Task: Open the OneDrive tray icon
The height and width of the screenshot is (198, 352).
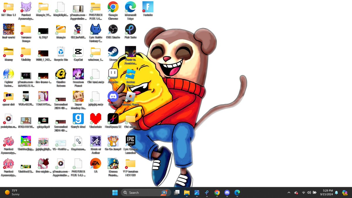Action: [296, 192]
